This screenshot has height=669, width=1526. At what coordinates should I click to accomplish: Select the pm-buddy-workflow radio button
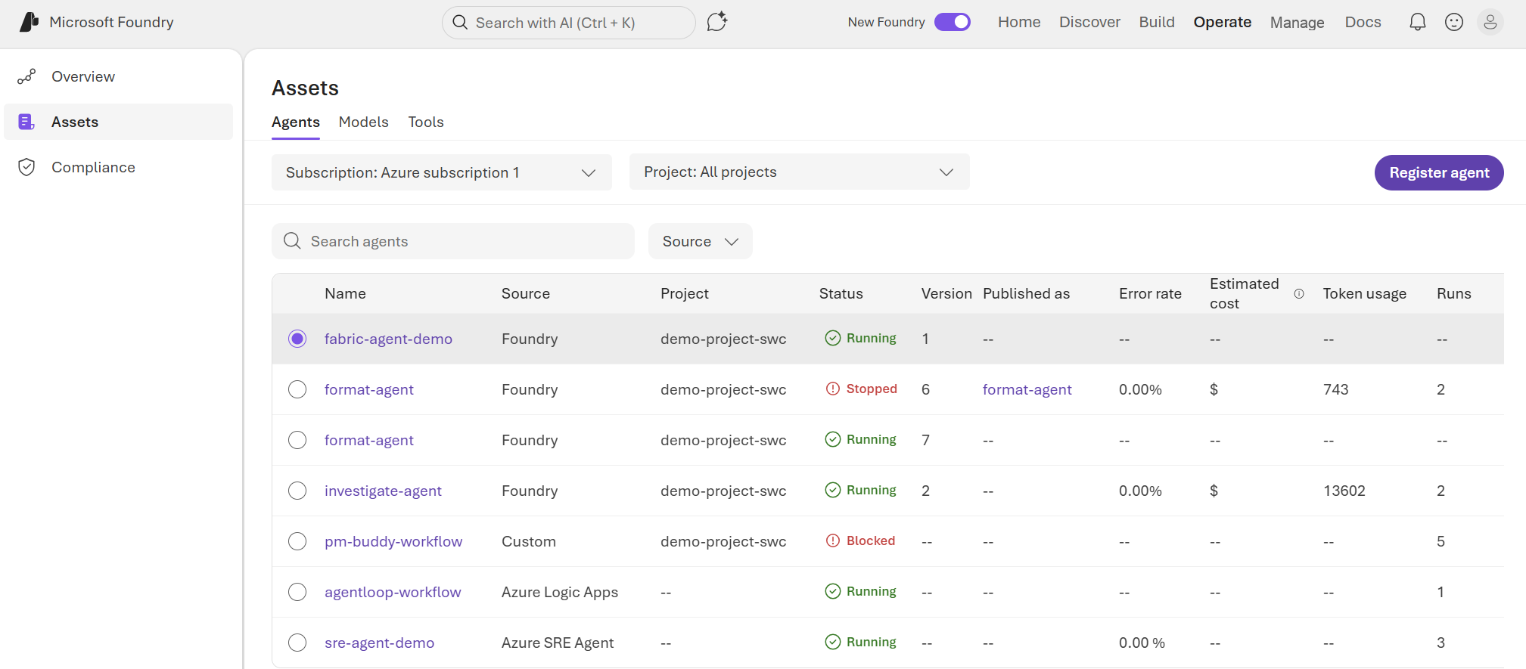click(x=297, y=541)
